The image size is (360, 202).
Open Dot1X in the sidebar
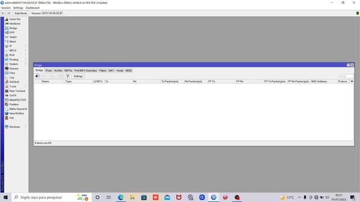(13, 95)
